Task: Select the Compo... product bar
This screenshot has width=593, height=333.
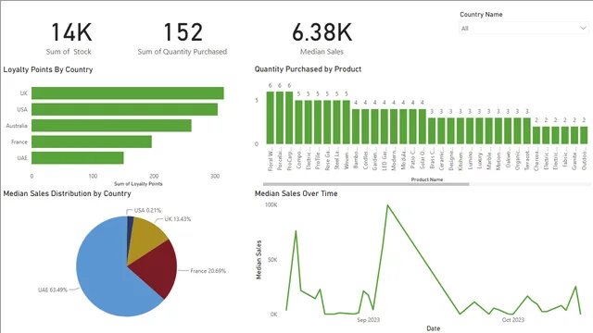Action: click(298, 122)
